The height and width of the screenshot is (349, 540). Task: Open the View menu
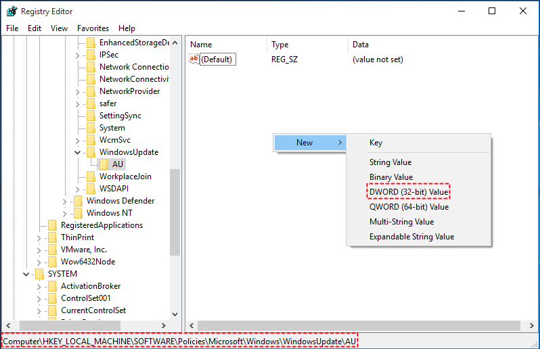pos(60,28)
